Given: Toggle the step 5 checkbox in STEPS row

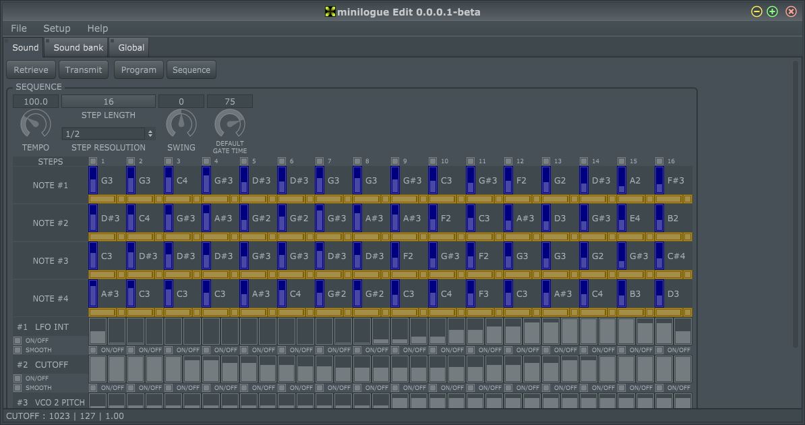Looking at the screenshot, I should (x=244, y=161).
